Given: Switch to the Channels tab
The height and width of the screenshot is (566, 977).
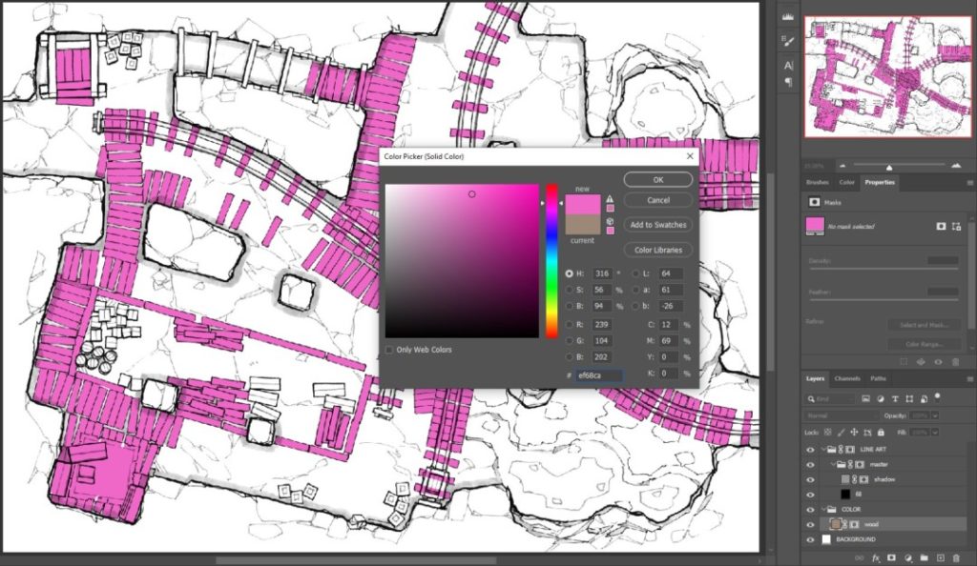Looking at the screenshot, I should coord(846,378).
